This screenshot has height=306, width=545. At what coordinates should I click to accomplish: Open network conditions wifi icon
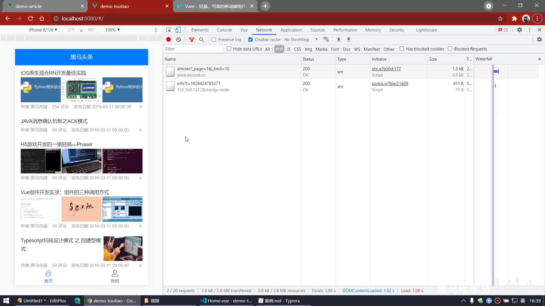click(326, 40)
